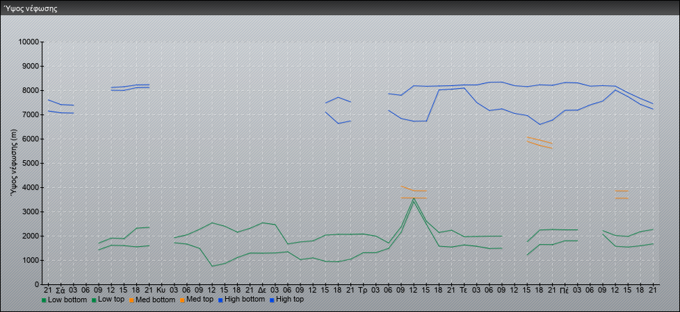This screenshot has height=312, width=680.
Task: Click the 10000 value on the y-axis
Action: (29, 42)
